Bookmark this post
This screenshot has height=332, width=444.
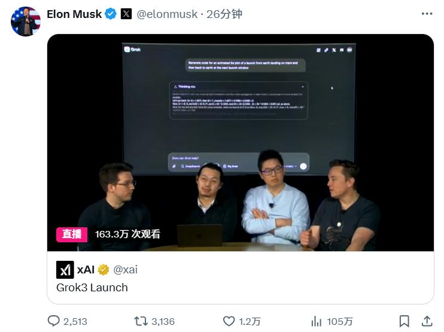coord(404,321)
